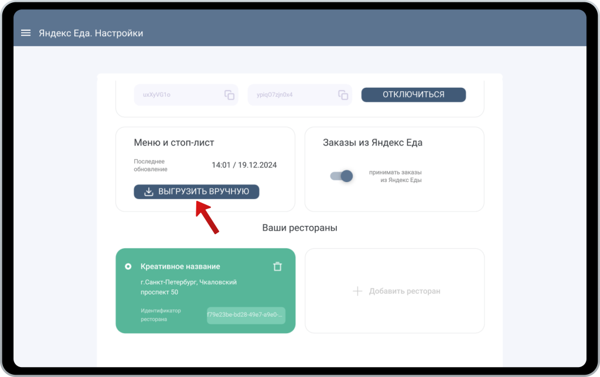
Task: Click the Ваши рестораны heading
Action: 299,228
